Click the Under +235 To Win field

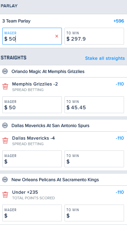coord(94,213)
